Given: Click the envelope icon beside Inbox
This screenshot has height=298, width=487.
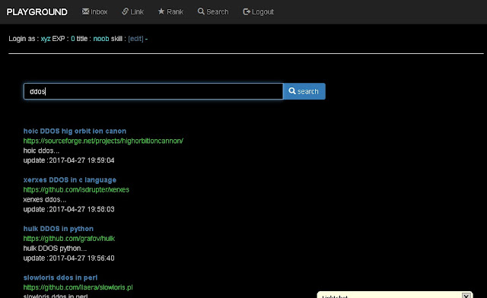Looking at the screenshot, I should click(85, 11).
